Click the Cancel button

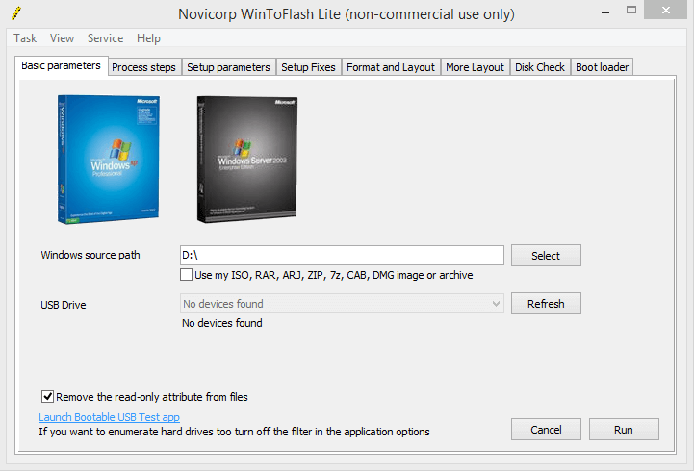(546, 430)
